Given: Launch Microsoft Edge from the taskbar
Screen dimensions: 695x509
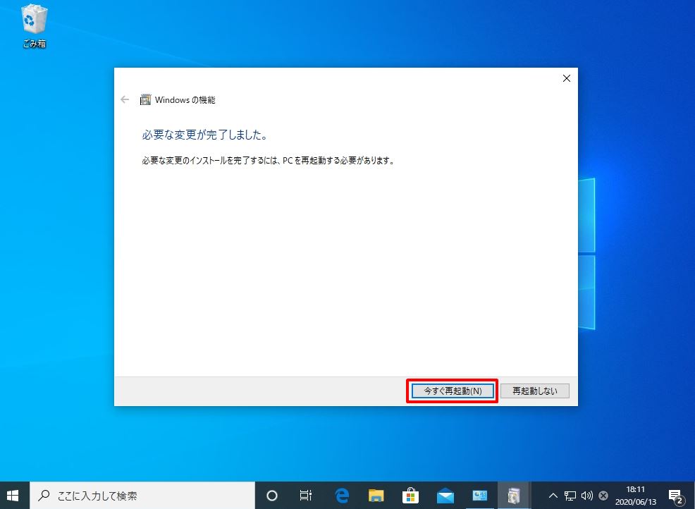Looking at the screenshot, I should 342,496.
